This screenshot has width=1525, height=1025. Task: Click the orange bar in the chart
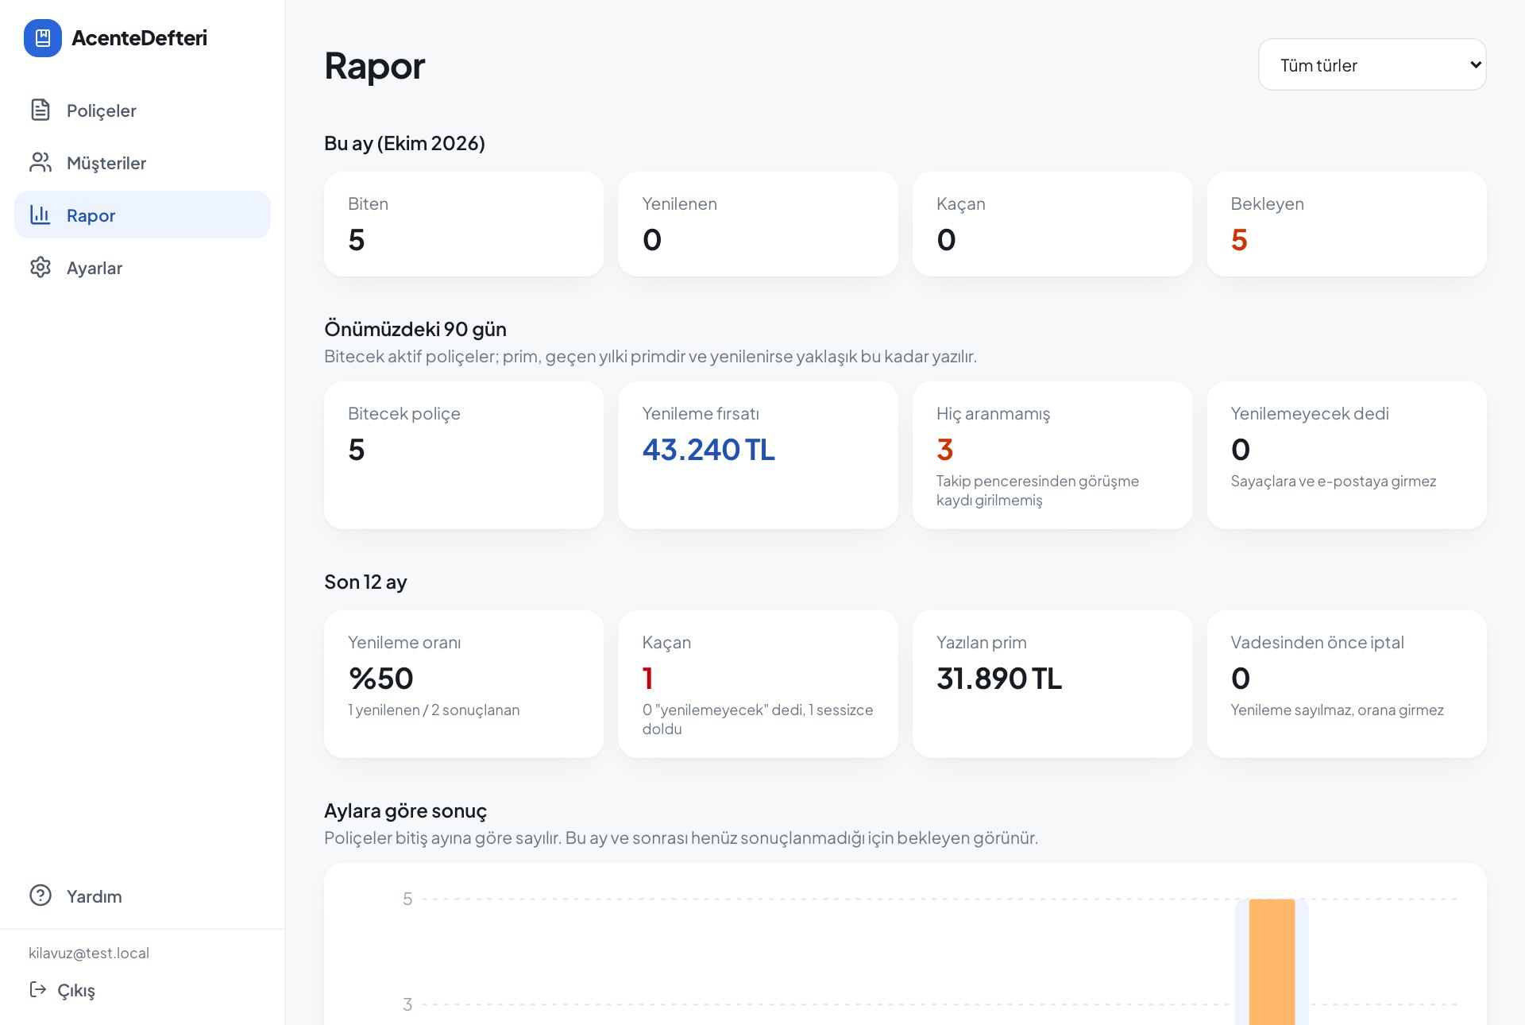[1272, 961]
